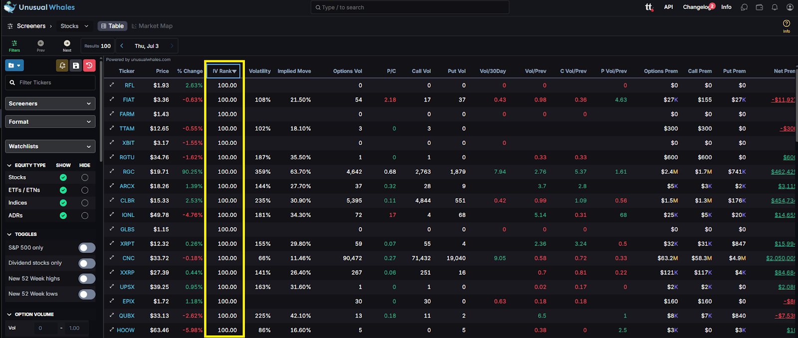Click CNC net premium $2,050,00 value
798x338 pixels.
[781, 258]
